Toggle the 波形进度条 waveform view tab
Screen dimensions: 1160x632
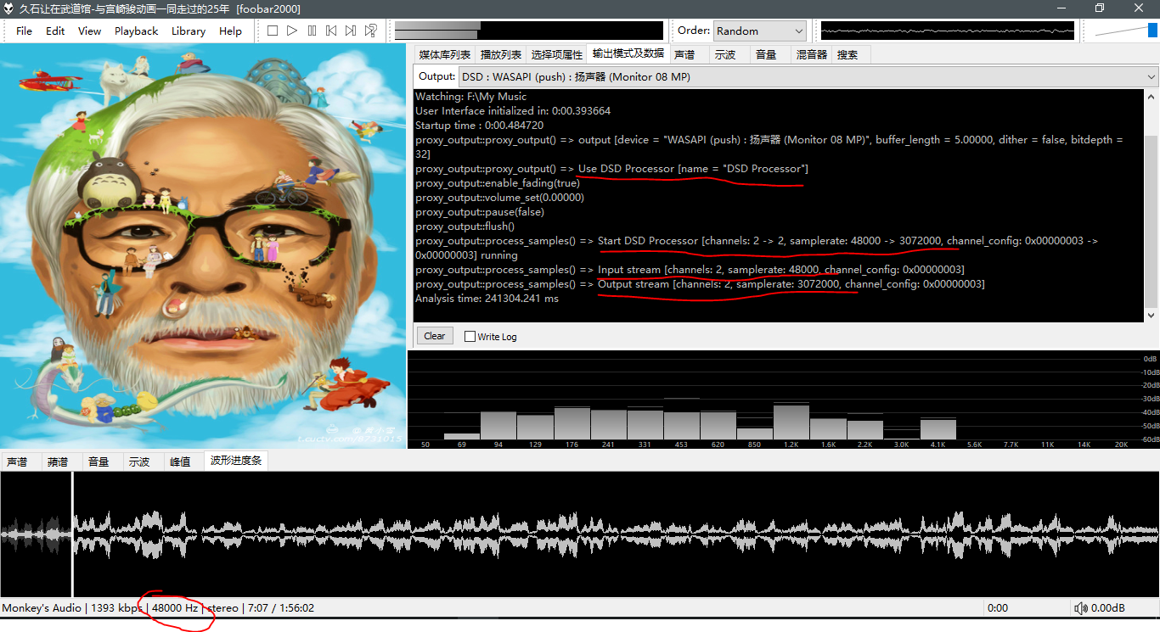pos(235,461)
